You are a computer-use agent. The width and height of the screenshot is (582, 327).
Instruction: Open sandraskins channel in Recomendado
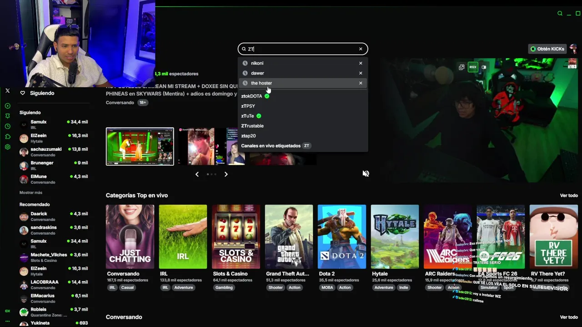[x=54, y=230]
